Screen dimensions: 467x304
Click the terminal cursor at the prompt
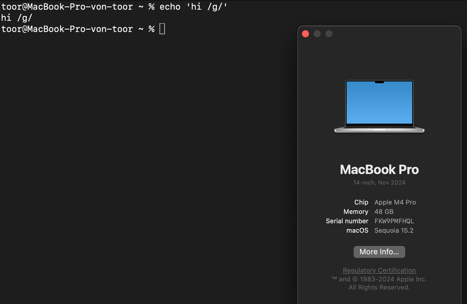coord(162,29)
